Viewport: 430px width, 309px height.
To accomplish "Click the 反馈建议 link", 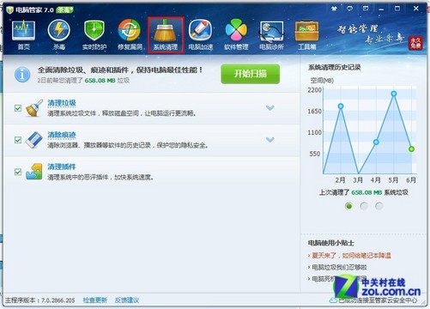I will point(127,300).
